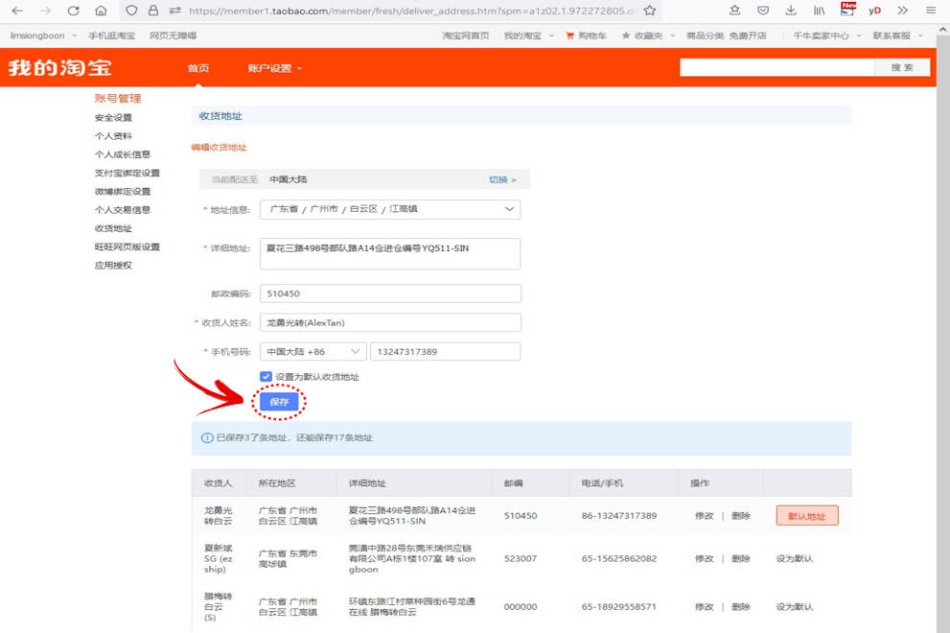Image resolution: width=950 pixels, height=633 pixels.
Task: Expand the 联系客服 dropdown
Action: [x=897, y=35]
